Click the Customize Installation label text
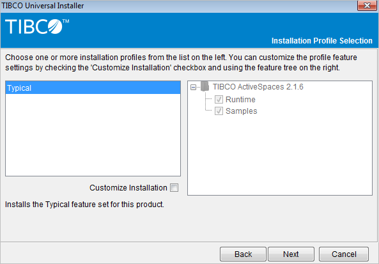 128,187
